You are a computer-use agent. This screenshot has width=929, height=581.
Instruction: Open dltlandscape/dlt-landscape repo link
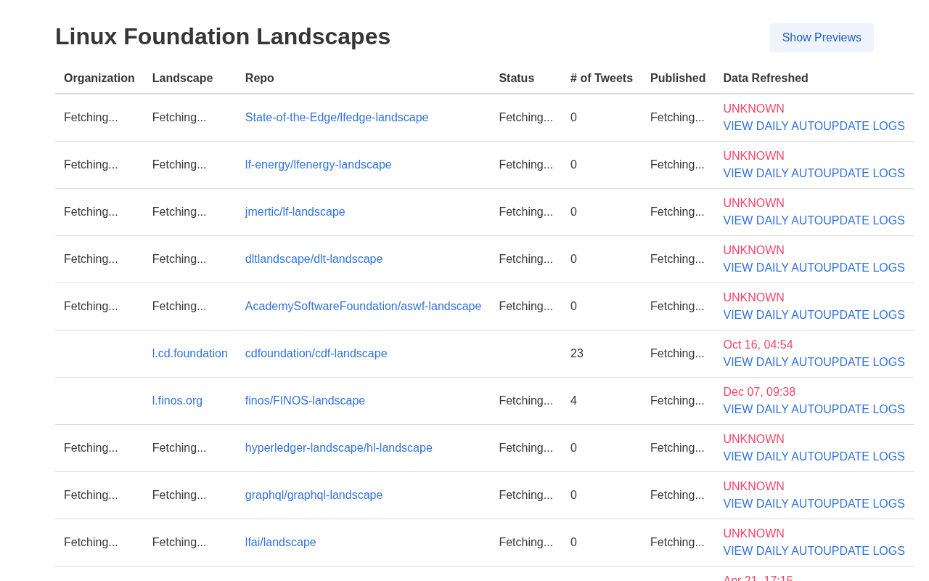tap(314, 259)
